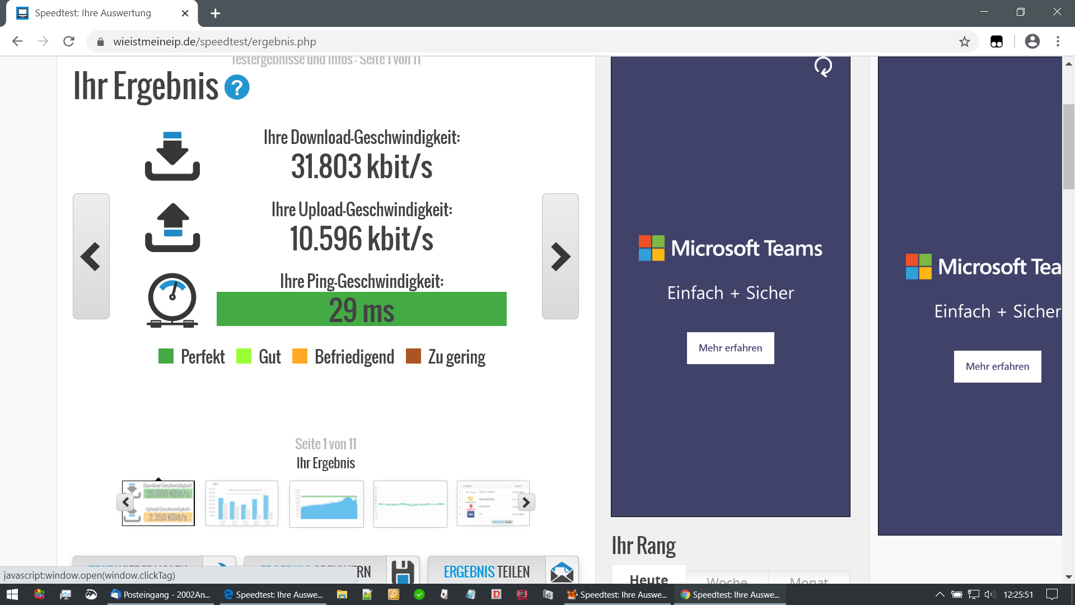The width and height of the screenshot is (1075, 605).
Task: Select the bar chart result thumbnail
Action: click(x=242, y=503)
